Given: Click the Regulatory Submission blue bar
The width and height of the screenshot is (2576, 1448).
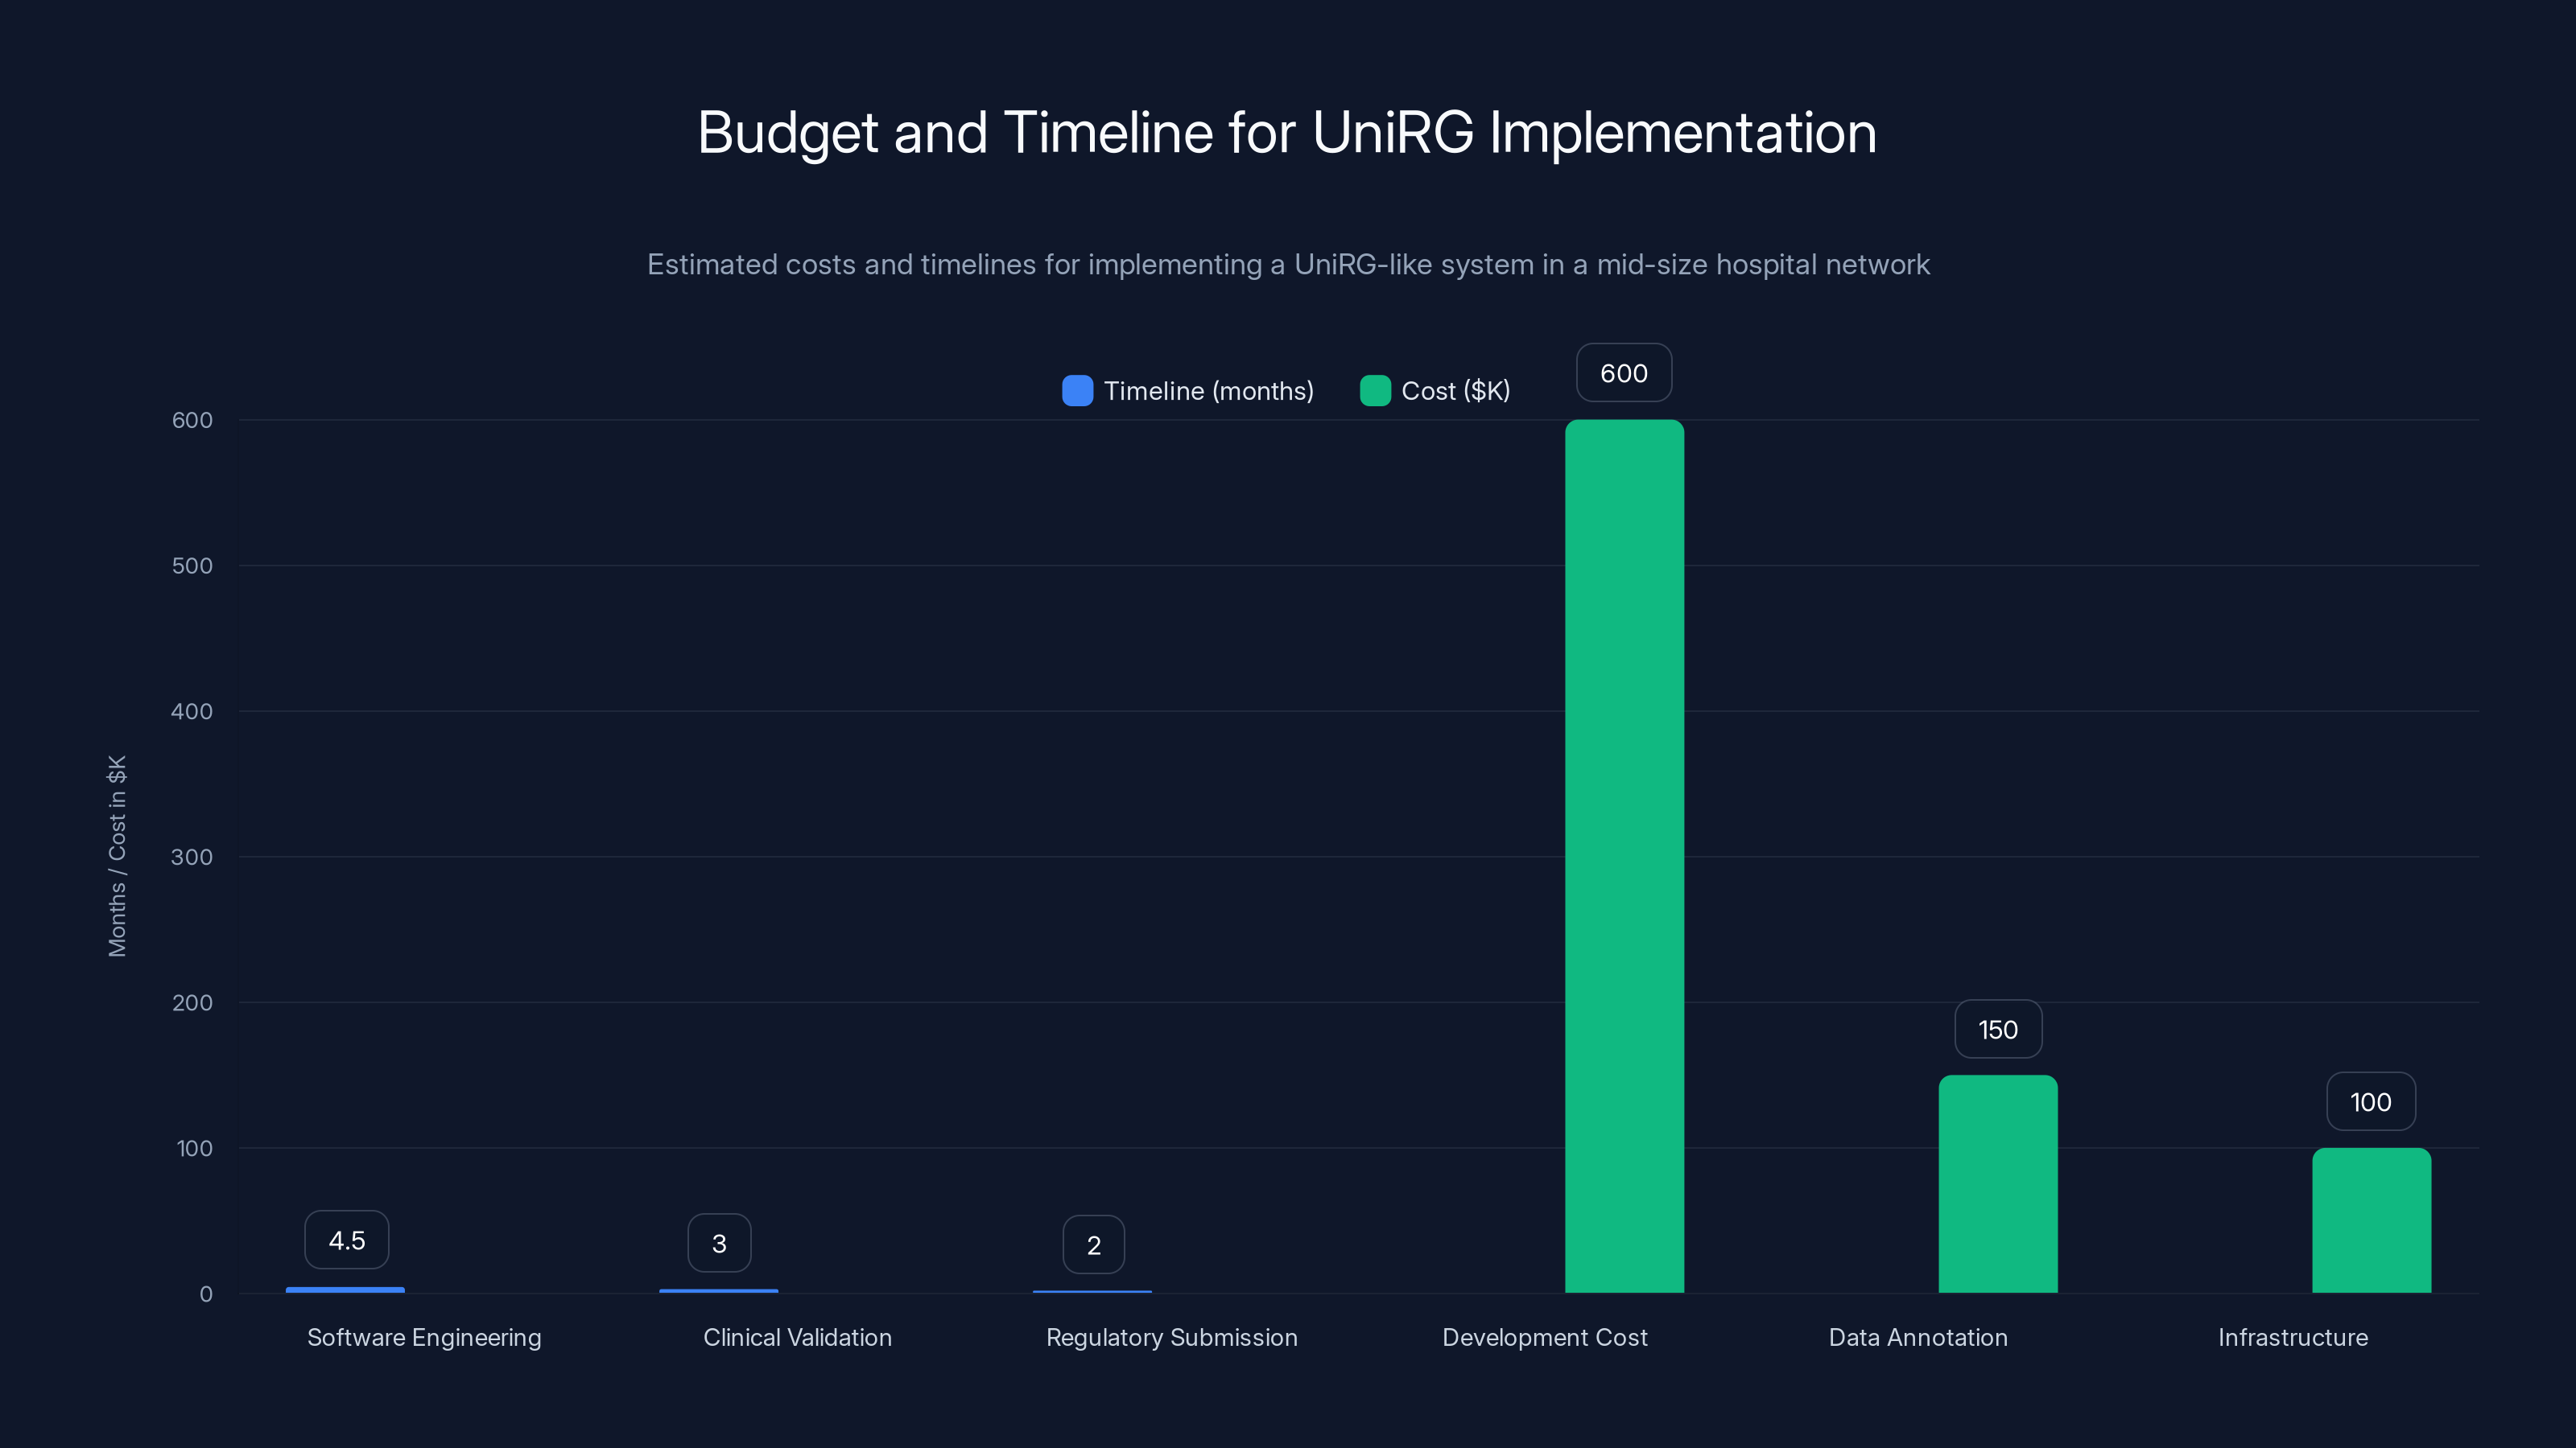Looking at the screenshot, I should pyautogui.click(x=1092, y=1291).
